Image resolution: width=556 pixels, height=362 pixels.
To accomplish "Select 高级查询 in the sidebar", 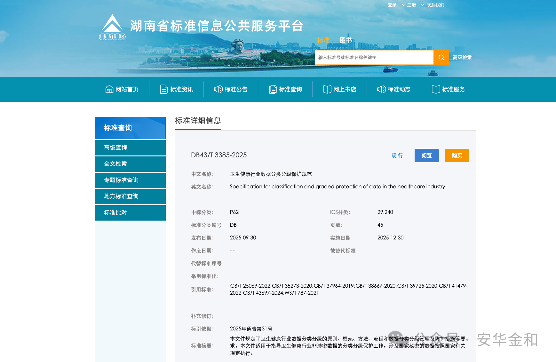I will [x=130, y=147].
